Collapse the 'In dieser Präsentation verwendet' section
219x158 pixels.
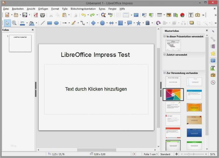[x=165, y=36]
